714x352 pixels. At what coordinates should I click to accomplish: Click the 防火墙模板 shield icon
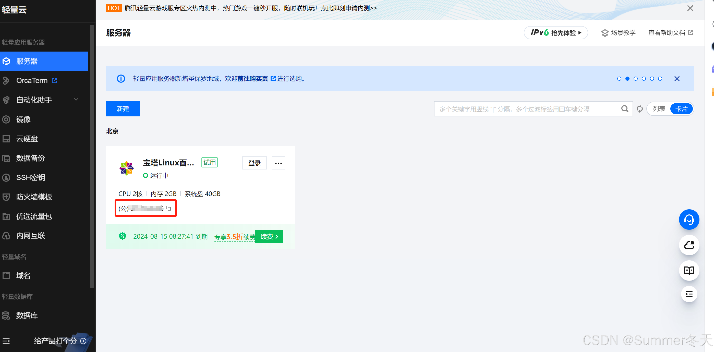pyautogui.click(x=6, y=197)
